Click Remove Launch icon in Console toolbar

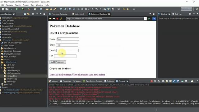pyautogui.click(x=155, y=81)
